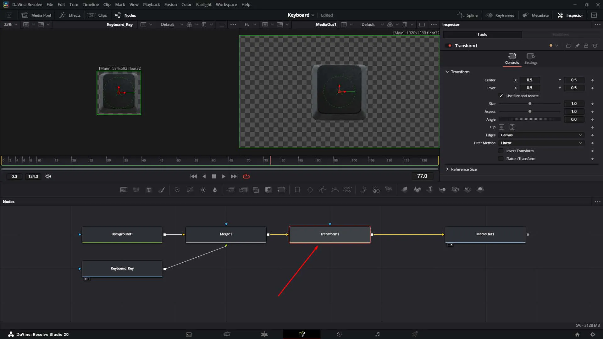Add the Matte Control tool
This screenshot has height=339, width=603.
pyautogui.click(x=268, y=190)
